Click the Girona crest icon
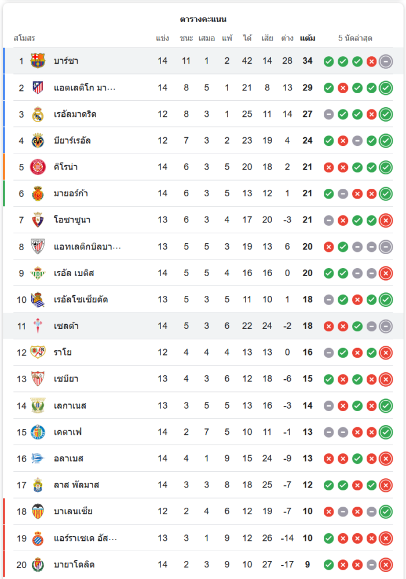This screenshot has width=406, height=579. click(x=38, y=167)
